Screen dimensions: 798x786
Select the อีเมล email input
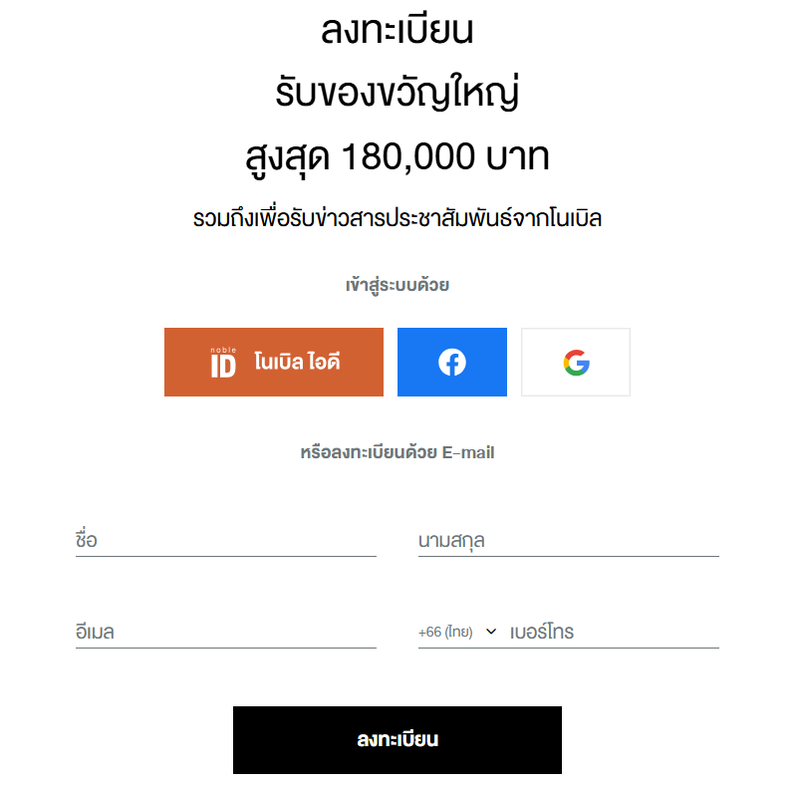point(225,633)
